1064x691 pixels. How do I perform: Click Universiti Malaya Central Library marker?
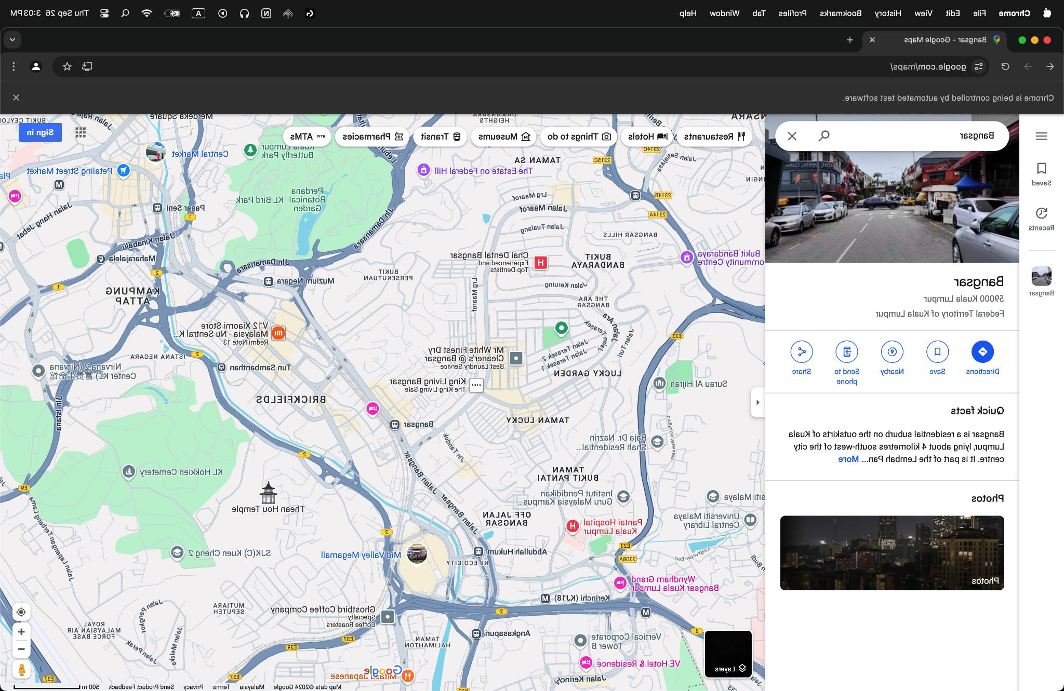750,520
